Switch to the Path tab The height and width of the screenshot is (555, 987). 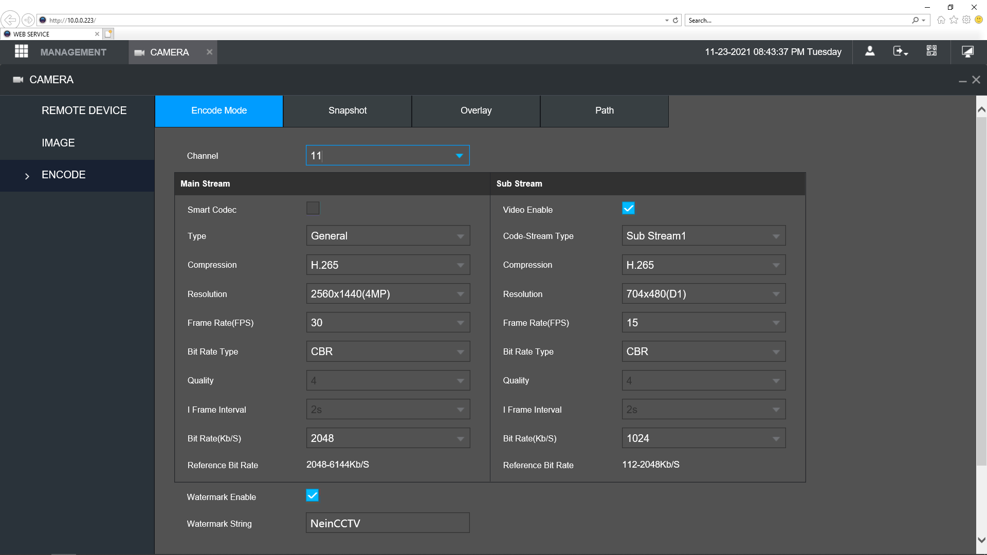tap(605, 111)
